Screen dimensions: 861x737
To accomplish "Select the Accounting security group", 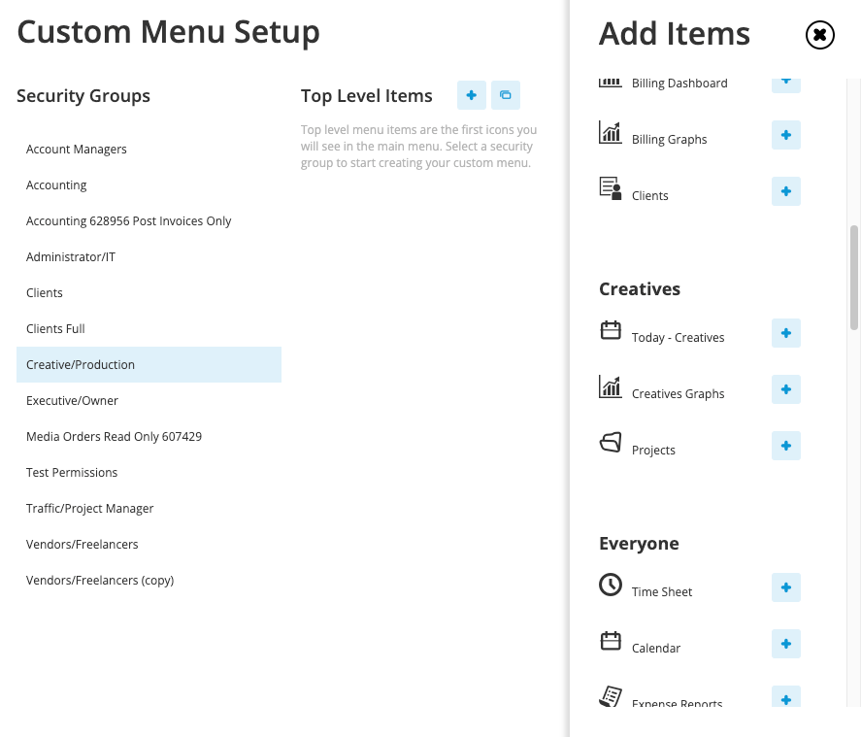I will pyautogui.click(x=149, y=185).
